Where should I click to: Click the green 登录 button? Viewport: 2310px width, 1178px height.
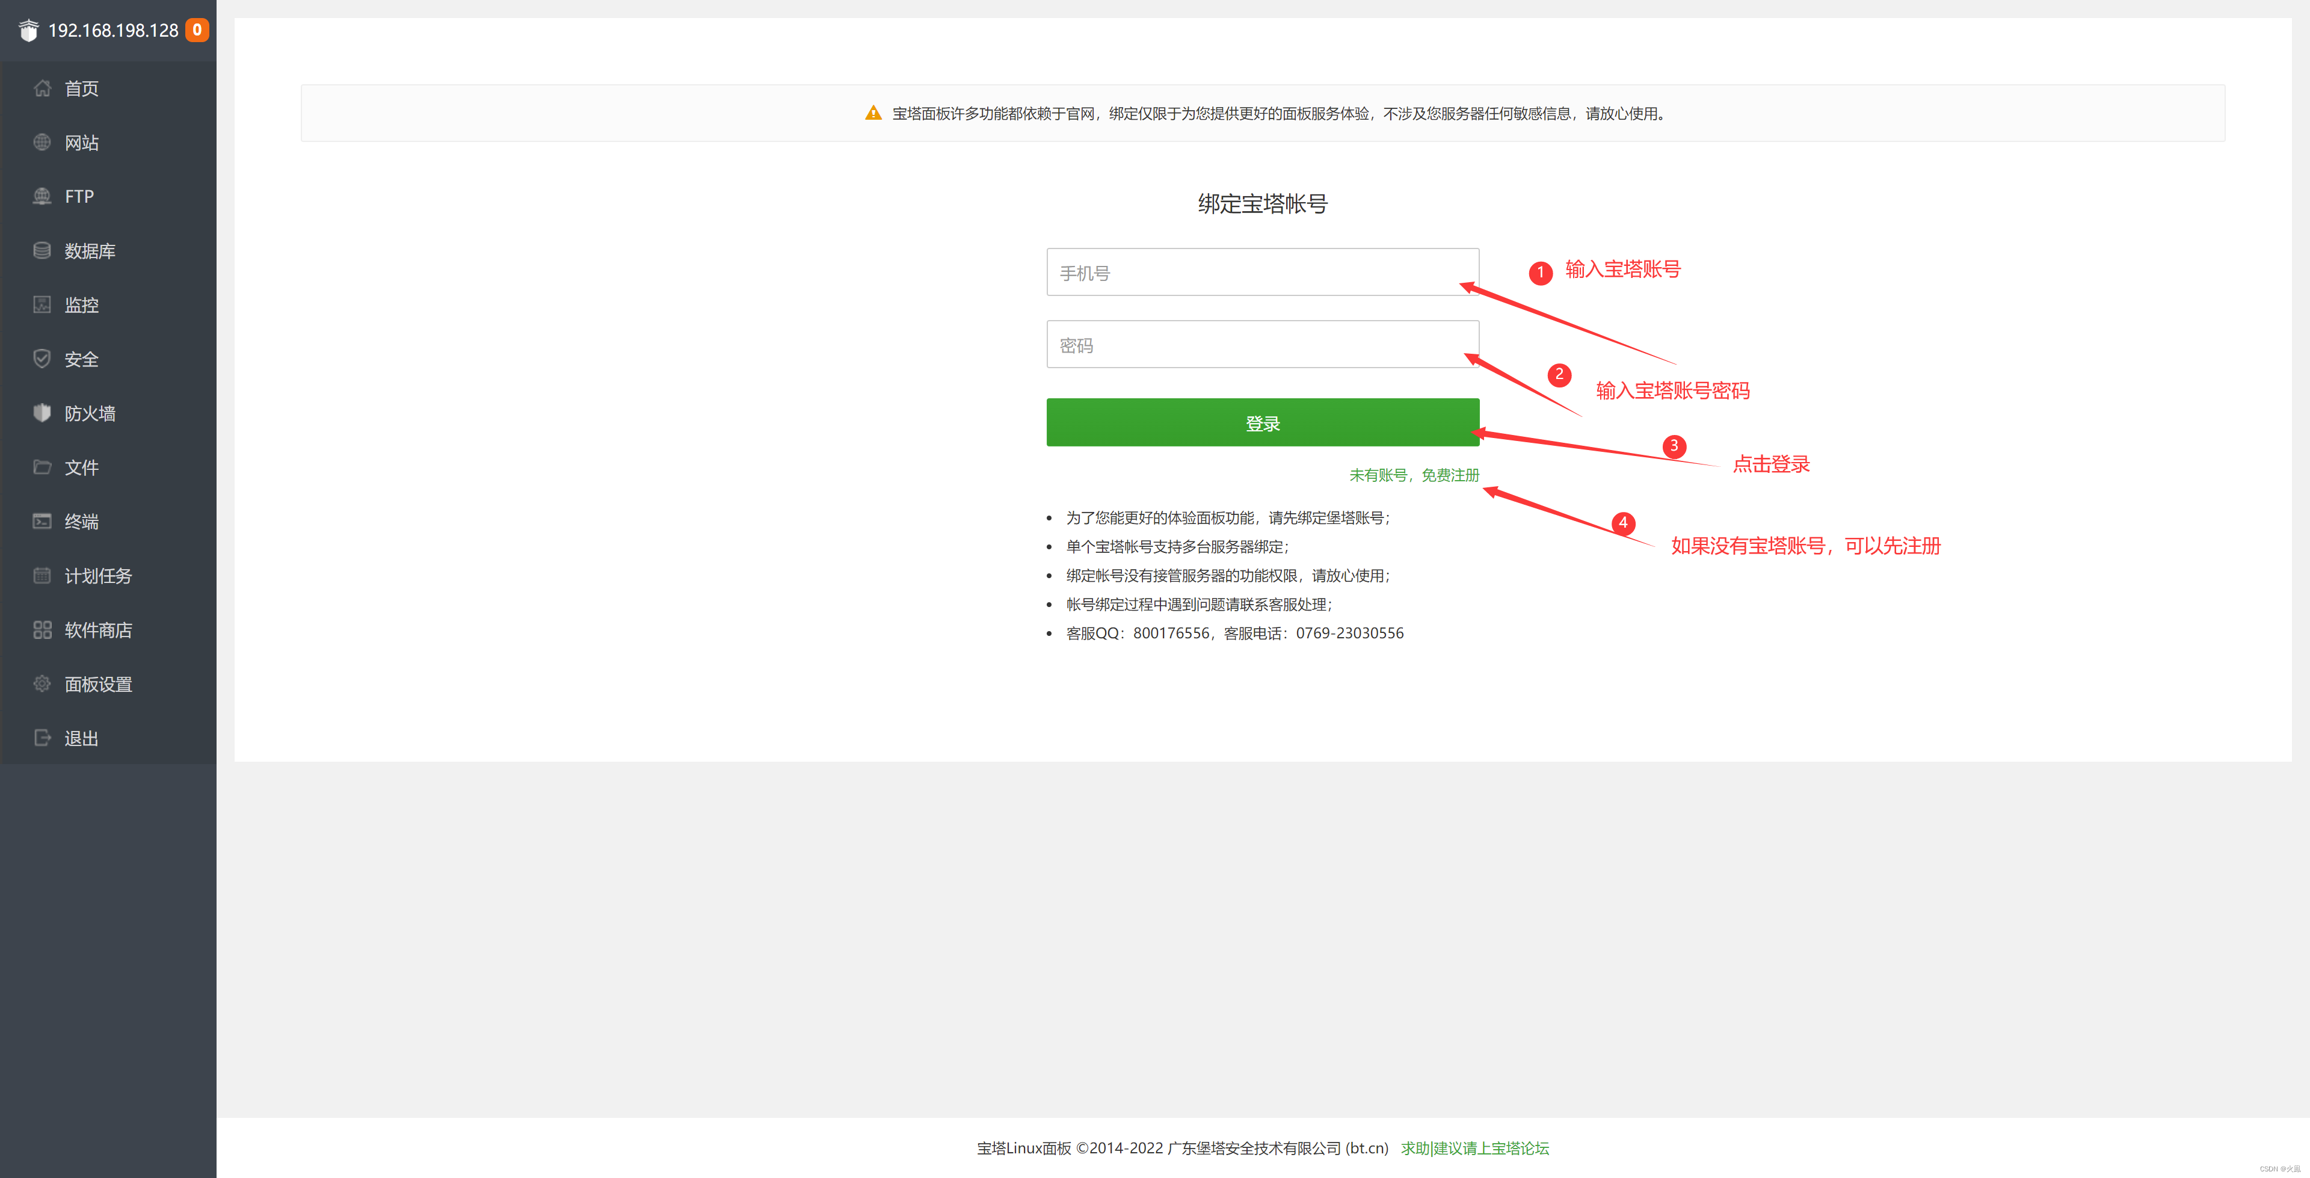click(1263, 422)
